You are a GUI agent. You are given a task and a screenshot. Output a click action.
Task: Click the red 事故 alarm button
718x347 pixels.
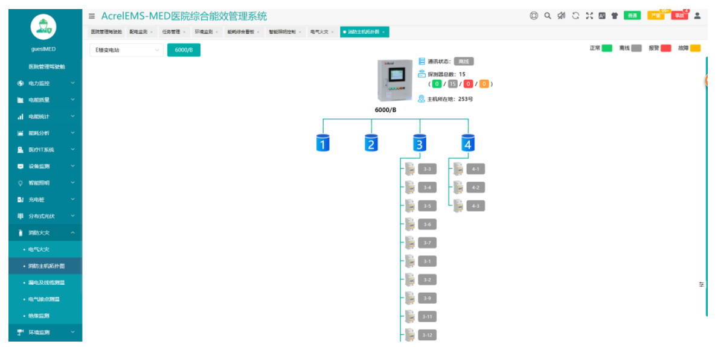pos(679,16)
